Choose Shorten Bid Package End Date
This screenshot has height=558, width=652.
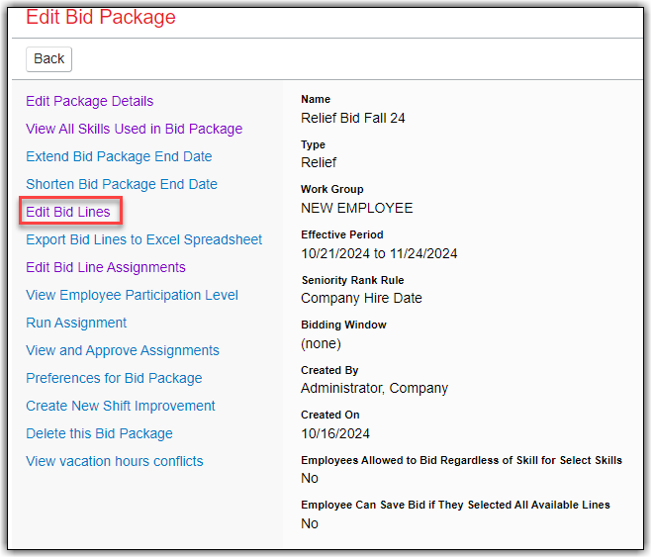[121, 184]
